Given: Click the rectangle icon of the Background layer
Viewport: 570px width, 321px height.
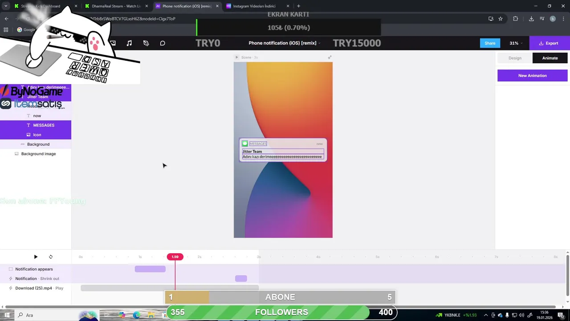Looking at the screenshot, I should pos(23,144).
